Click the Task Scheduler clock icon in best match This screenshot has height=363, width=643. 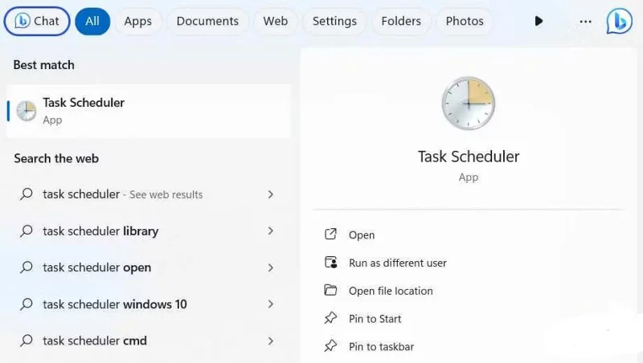[27, 111]
